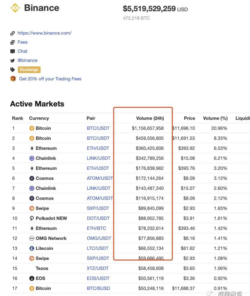Click the Cosmos icon in rank 6
250x296 pixels.
point(32,178)
